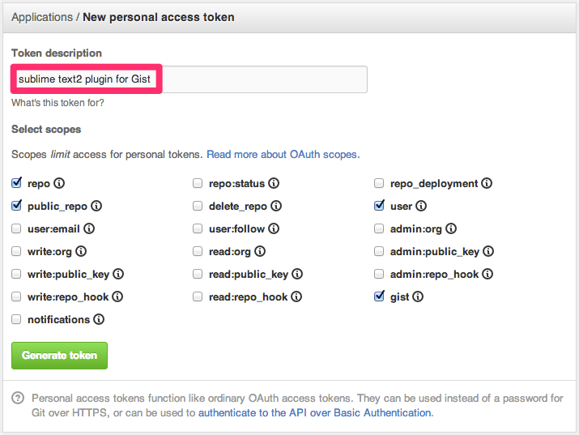Click info icon beside repo_deployment

click(x=487, y=184)
